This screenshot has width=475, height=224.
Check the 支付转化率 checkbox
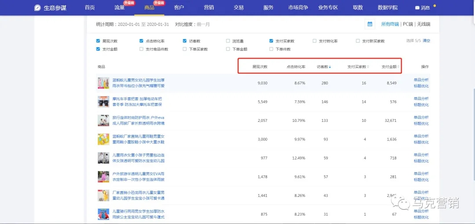click(314, 41)
